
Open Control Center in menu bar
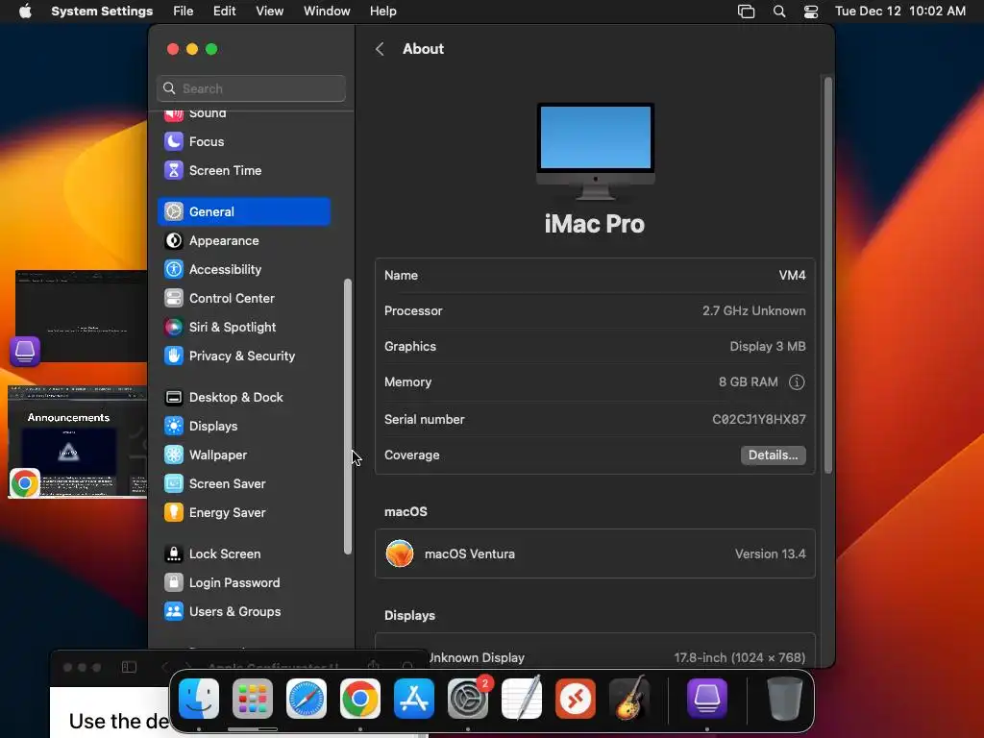[811, 12]
